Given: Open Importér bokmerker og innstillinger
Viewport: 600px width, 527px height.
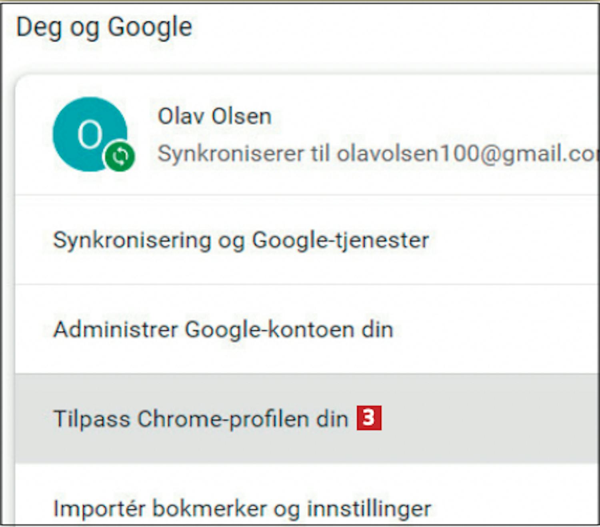Looking at the screenshot, I should click(242, 509).
